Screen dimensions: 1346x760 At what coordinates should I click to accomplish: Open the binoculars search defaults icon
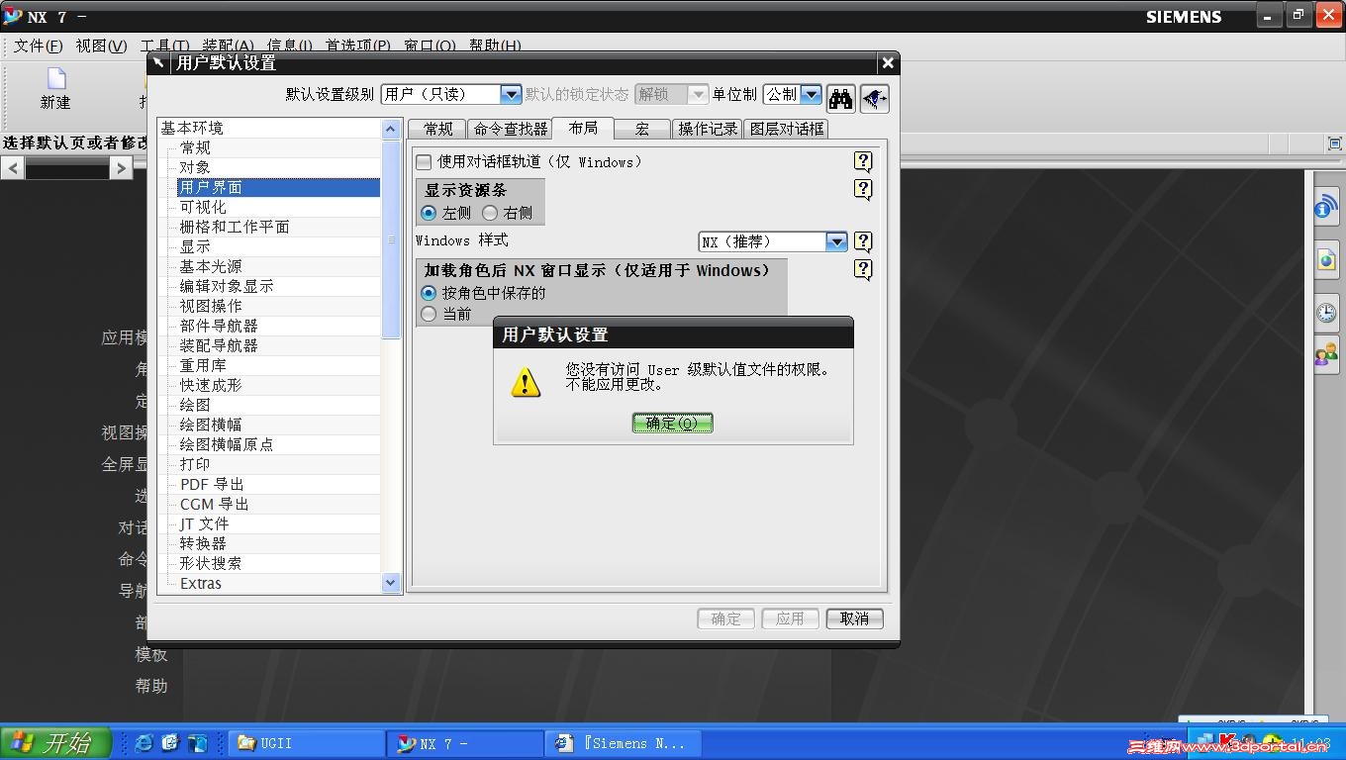tap(841, 97)
